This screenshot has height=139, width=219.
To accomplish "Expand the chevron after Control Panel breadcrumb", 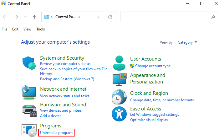I will tap(79, 17).
